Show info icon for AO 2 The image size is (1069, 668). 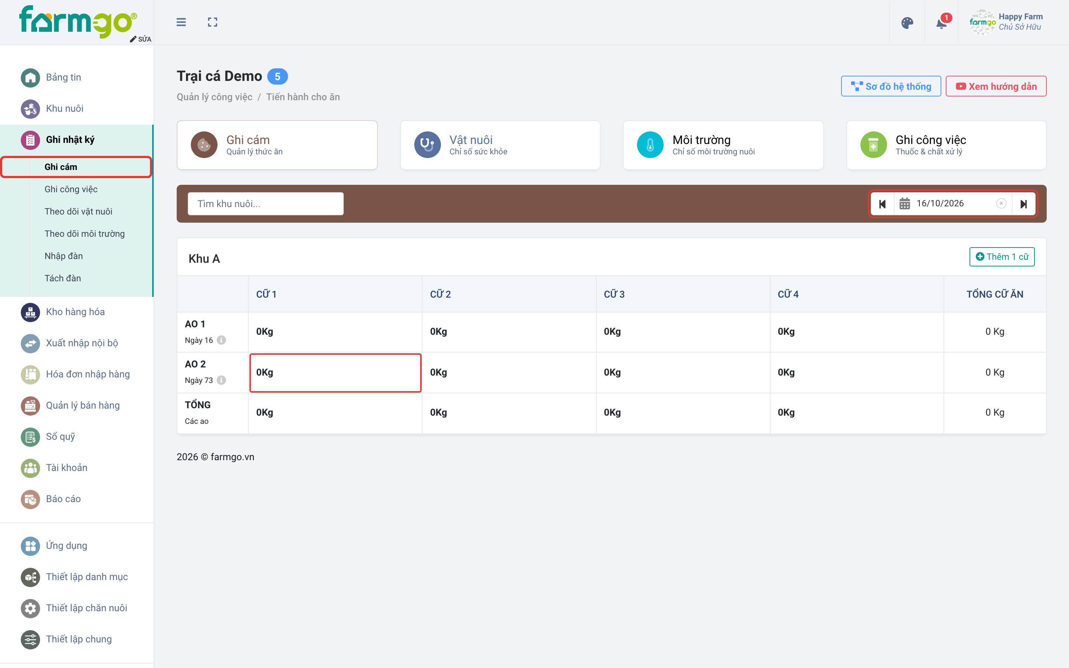point(221,380)
